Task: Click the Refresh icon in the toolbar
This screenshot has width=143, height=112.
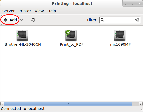Action: coord(33,20)
